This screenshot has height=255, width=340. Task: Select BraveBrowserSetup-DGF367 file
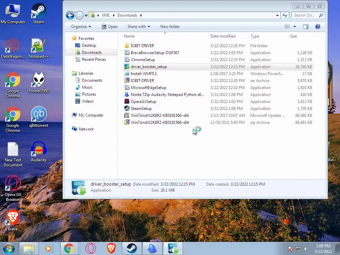(218, 53)
